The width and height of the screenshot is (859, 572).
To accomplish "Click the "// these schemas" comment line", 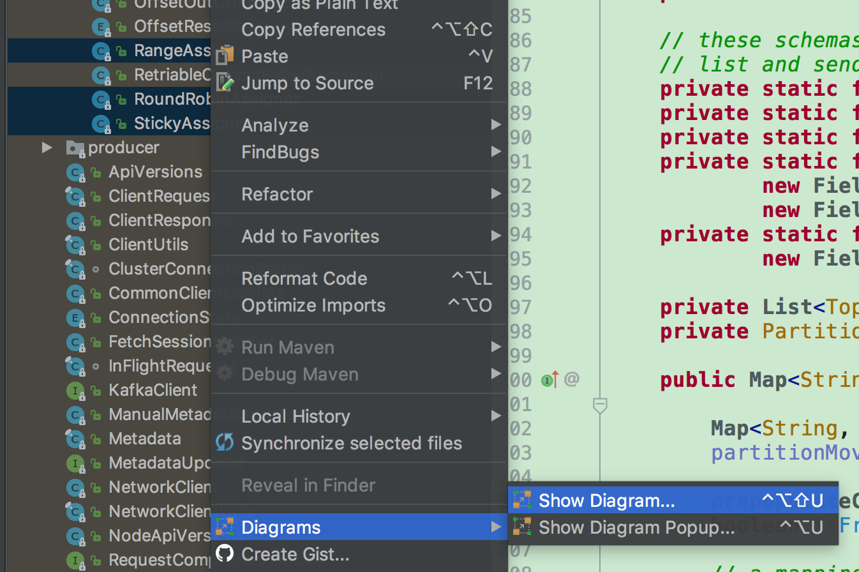I will pyautogui.click(x=759, y=40).
